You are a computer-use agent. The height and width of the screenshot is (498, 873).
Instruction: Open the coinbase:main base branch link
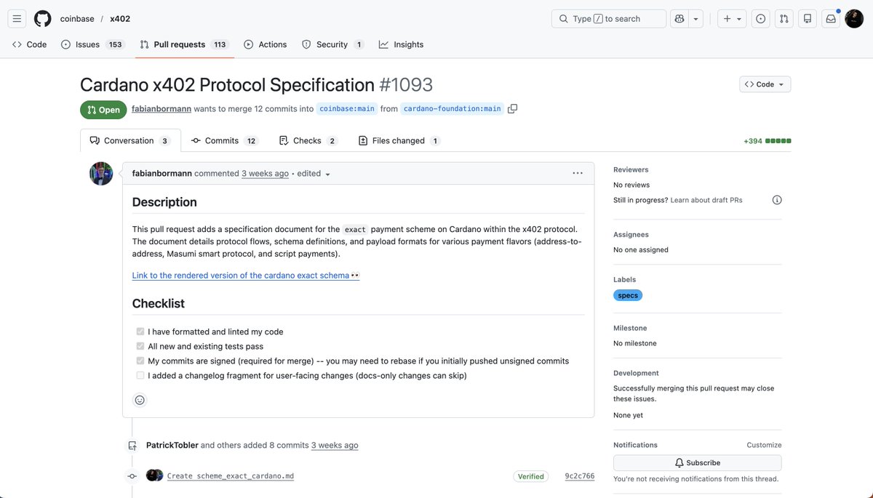347,109
